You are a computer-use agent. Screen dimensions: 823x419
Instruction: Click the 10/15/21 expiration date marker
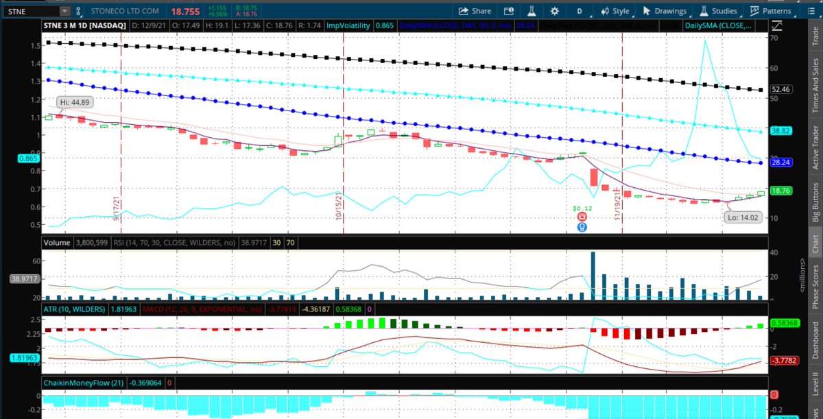pos(339,205)
